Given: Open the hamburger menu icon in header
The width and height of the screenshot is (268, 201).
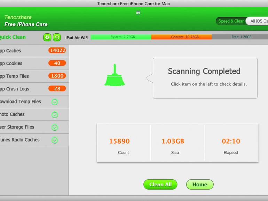Looking at the screenshot, I should (x=138, y=13).
